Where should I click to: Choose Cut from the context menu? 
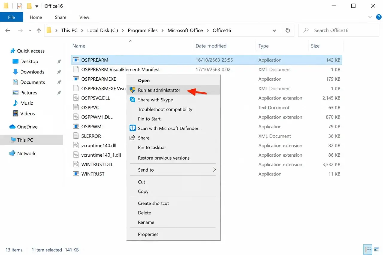pos(173,182)
